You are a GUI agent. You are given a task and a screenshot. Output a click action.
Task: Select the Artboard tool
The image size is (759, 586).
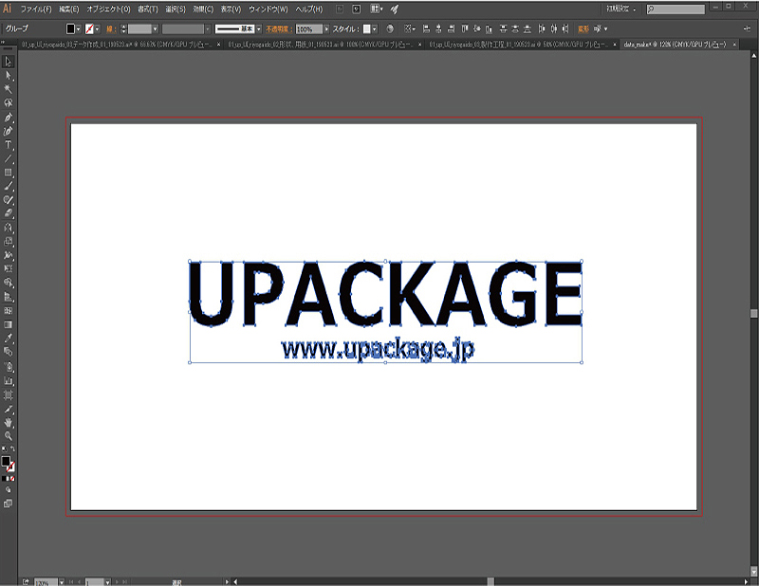pos(8,394)
